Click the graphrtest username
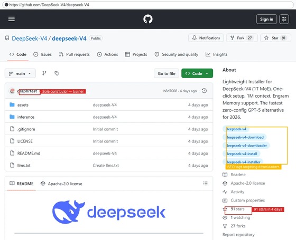Image resolution: width=296 pixels, height=240 pixels. [27, 91]
